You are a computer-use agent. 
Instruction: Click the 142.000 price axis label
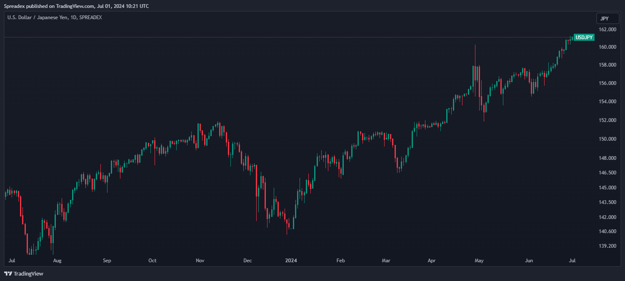pos(607,217)
